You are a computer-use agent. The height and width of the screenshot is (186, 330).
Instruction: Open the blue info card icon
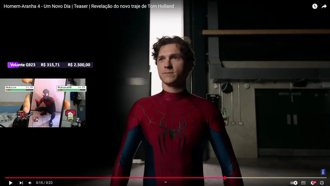pos(323,172)
